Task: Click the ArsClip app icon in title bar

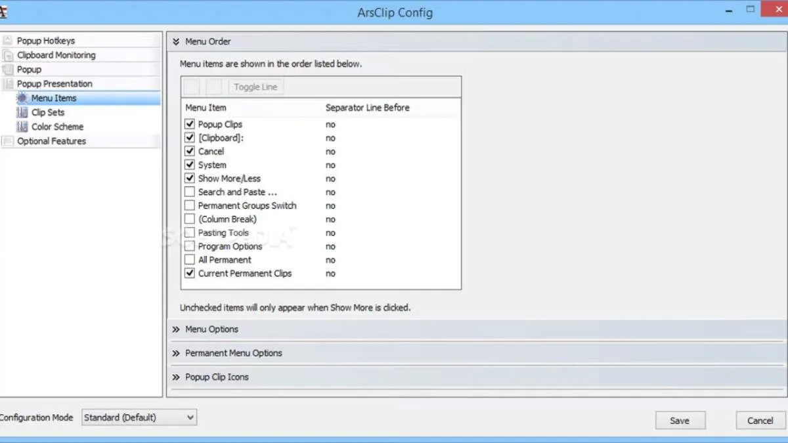Action: 3,11
